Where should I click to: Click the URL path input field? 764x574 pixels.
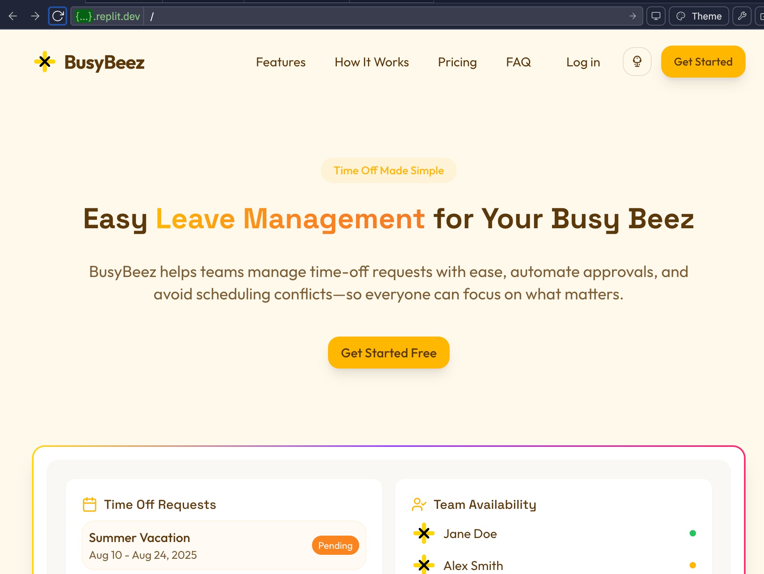(x=384, y=16)
